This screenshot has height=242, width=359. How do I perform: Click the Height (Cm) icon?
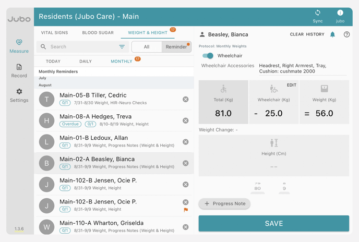(274, 142)
